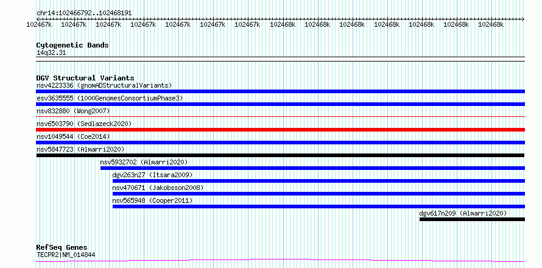The height and width of the screenshot is (268, 542).
Task: Select the short black bar under dgv617n209
Action: (x=472, y=219)
